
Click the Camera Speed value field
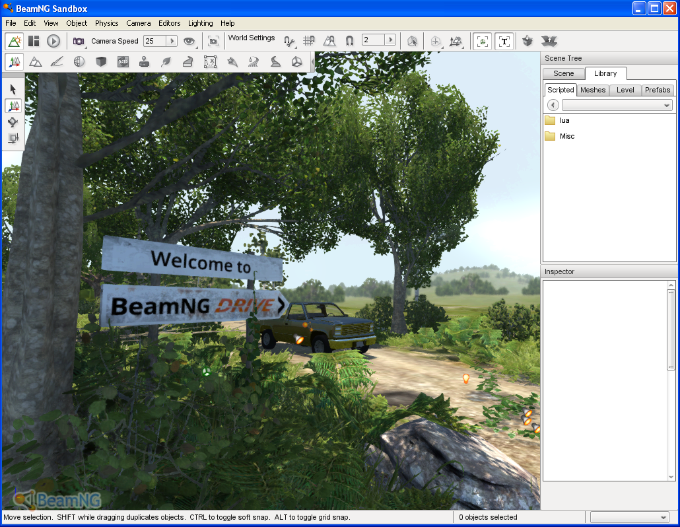pyautogui.click(x=155, y=41)
